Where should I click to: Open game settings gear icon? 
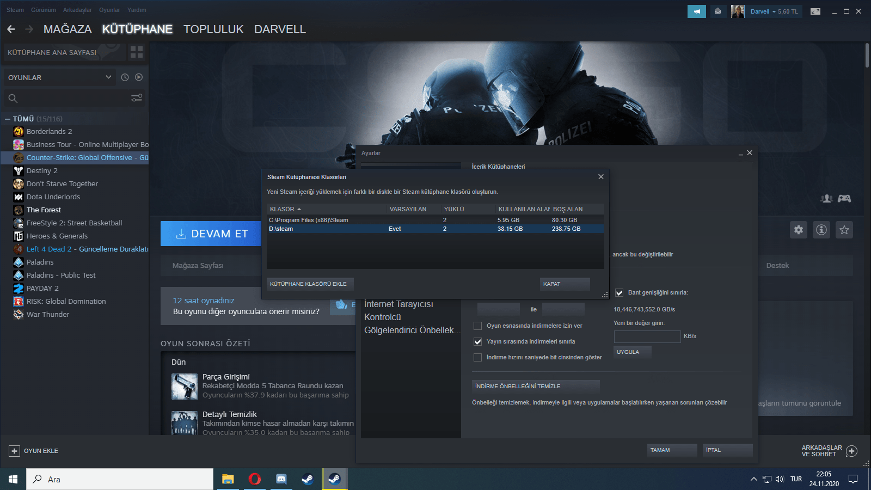point(799,230)
